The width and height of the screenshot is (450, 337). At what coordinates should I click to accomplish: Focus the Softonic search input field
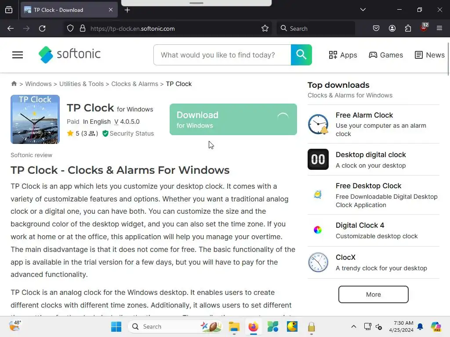[x=222, y=55]
